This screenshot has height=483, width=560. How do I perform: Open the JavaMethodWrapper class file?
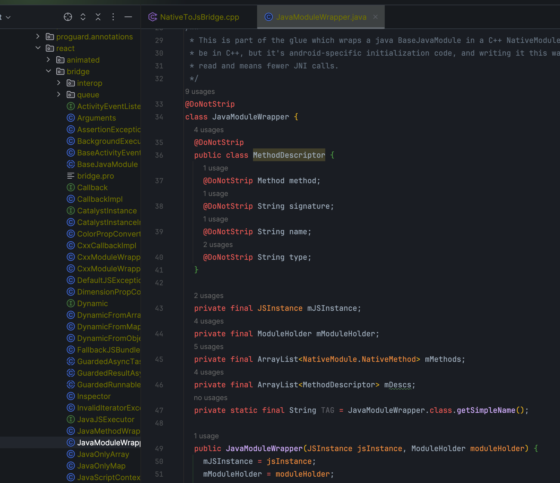coord(109,431)
